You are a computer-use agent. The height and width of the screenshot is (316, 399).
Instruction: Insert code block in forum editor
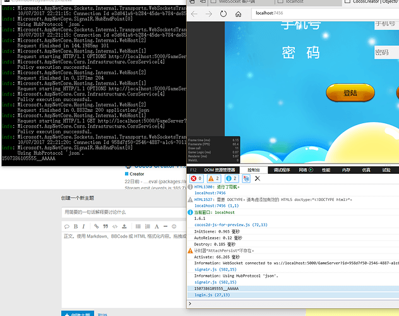[x=115, y=226]
